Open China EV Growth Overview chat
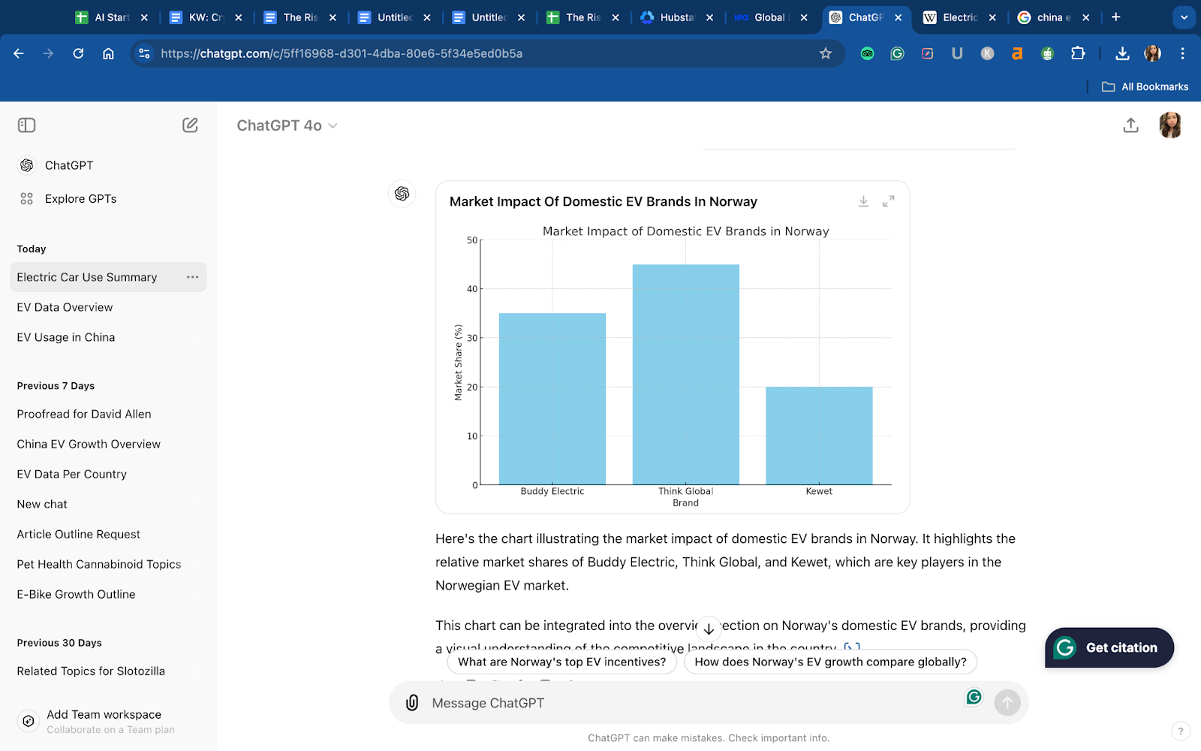Screen dimensions: 1201x751 click(108, 444)
